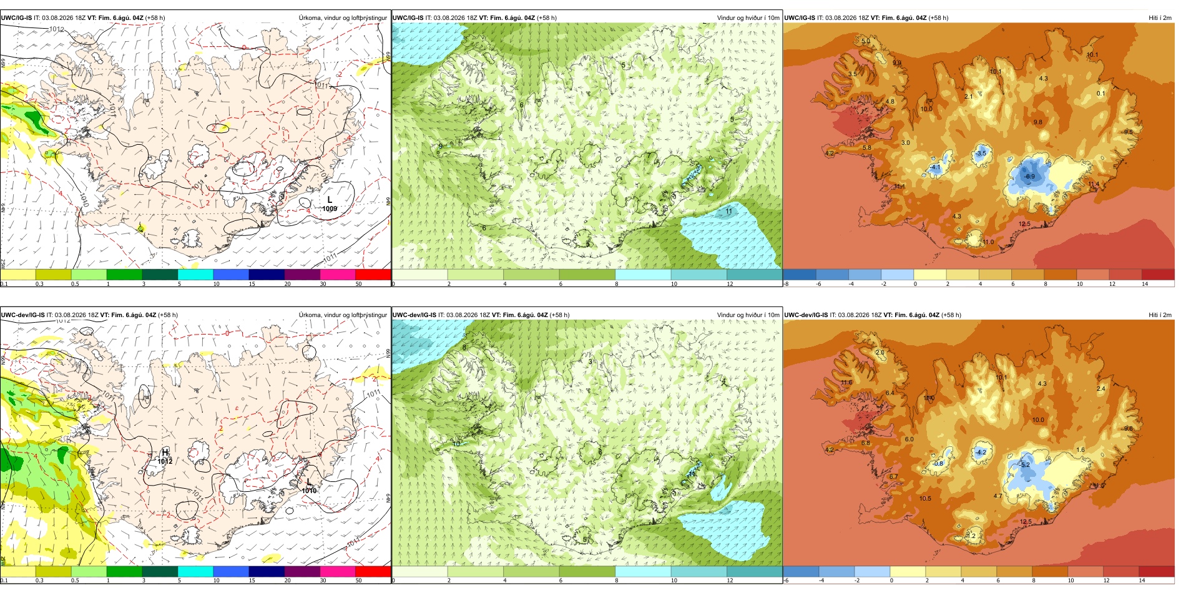The image size is (1186, 593).
Task: Click the '-0.8' temperature value on UWC-dev map
Action: [x=938, y=464]
